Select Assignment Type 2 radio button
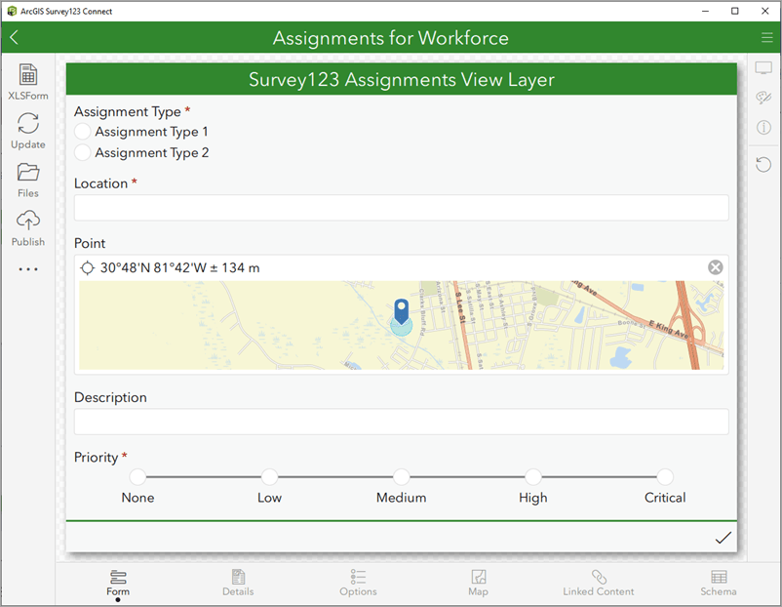782x607 pixels. [82, 153]
